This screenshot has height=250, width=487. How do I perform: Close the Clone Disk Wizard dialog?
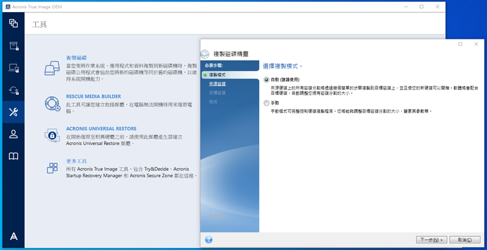tap(476, 44)
